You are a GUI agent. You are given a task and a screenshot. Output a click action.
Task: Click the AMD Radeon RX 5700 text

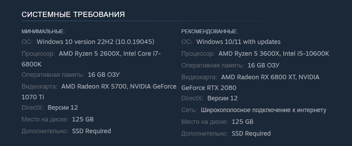94,86
